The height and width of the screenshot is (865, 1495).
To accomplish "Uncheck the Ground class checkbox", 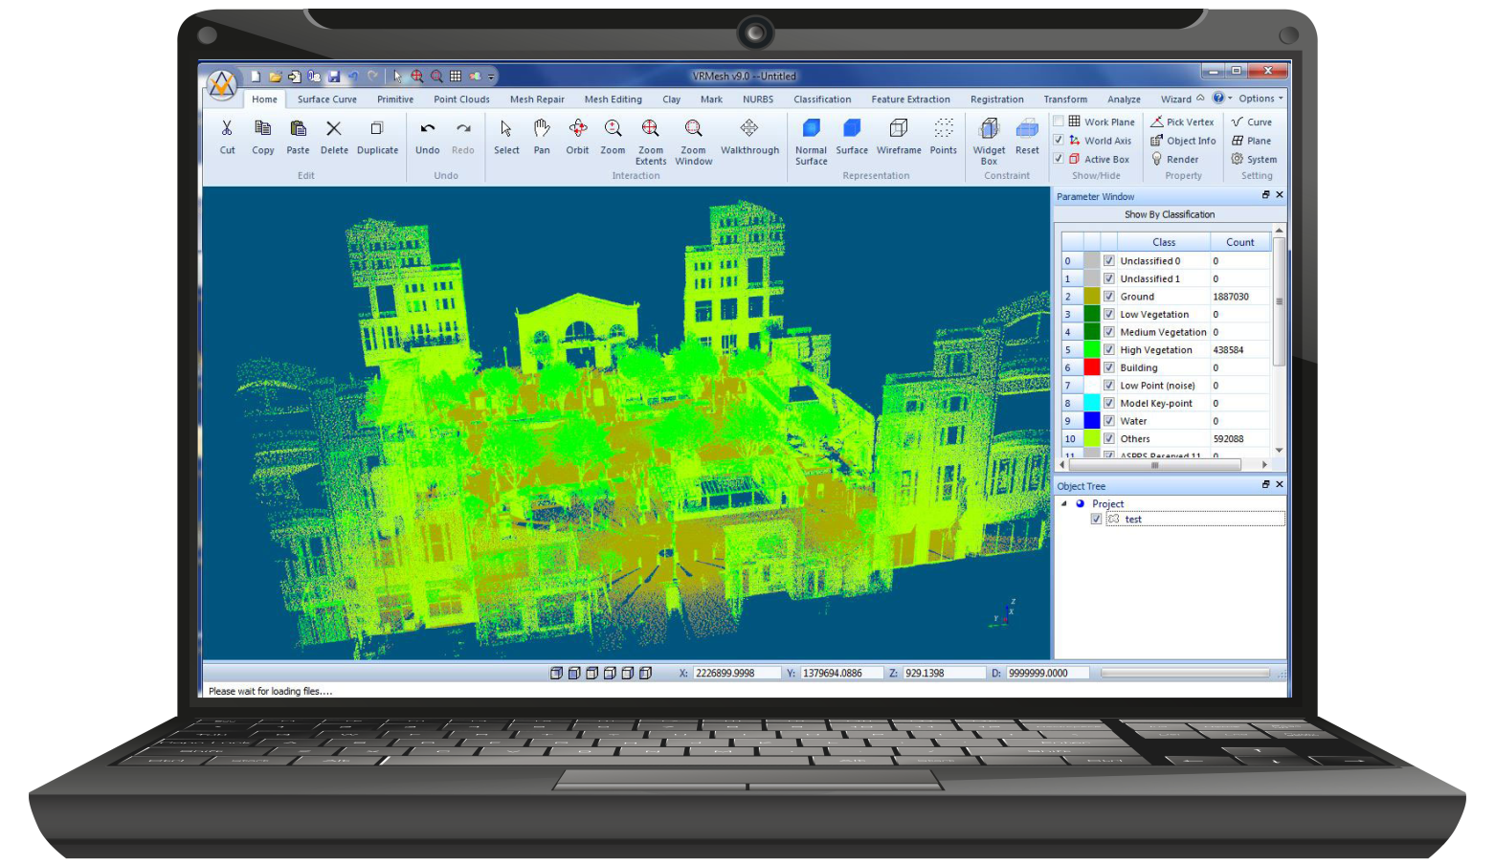I will coord(1108,297).
